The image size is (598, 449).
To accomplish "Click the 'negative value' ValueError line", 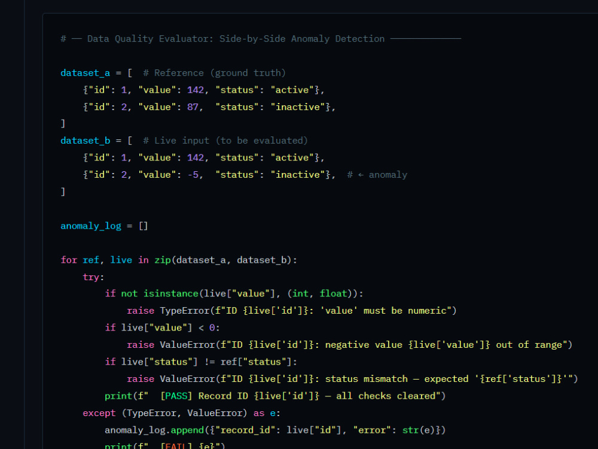I will pyautogui.click(x=349, y=345).
